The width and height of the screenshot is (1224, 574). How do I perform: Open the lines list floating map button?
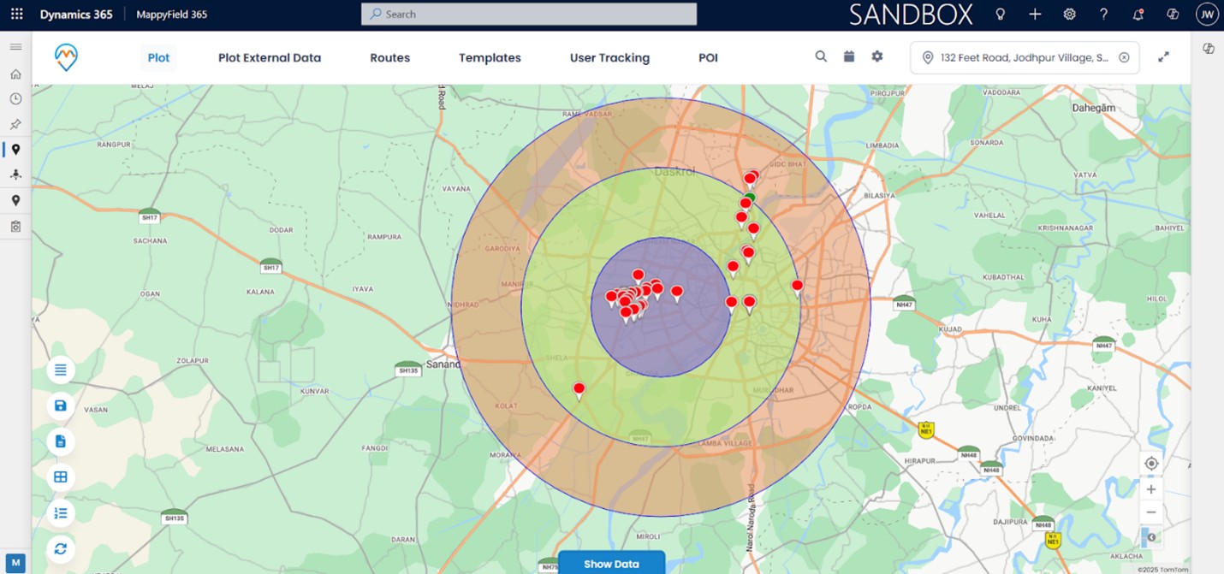pos(61,370)
